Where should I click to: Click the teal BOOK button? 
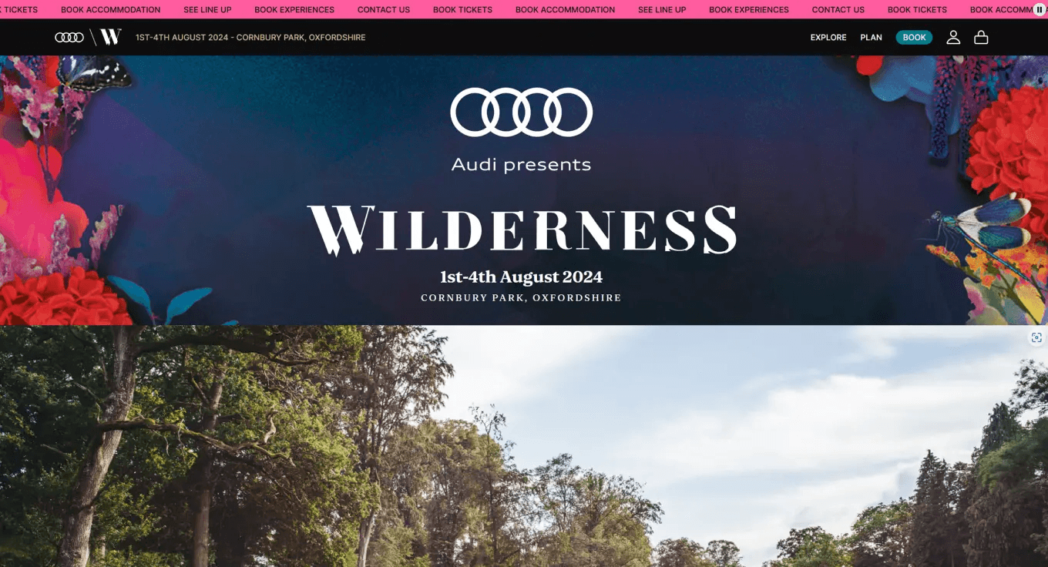(x=914, y=37)
